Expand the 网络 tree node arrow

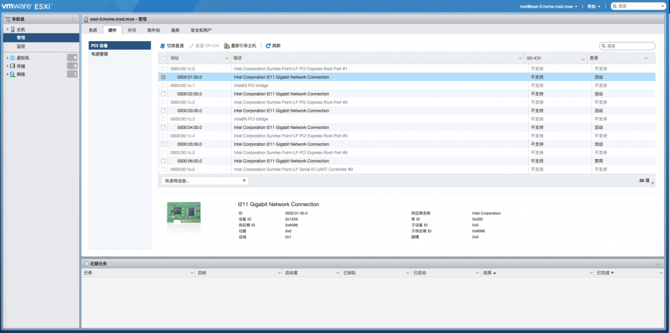tap(7, 75)
